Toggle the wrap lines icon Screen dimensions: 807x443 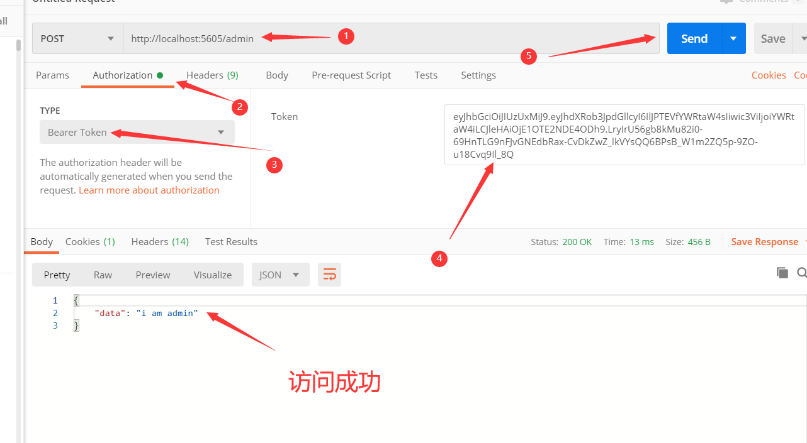click(x=330, y=275)
